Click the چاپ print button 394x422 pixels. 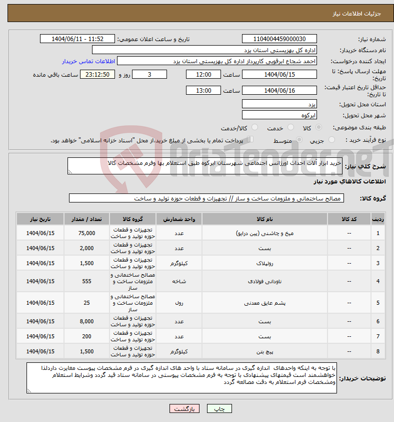pos(219,408)
